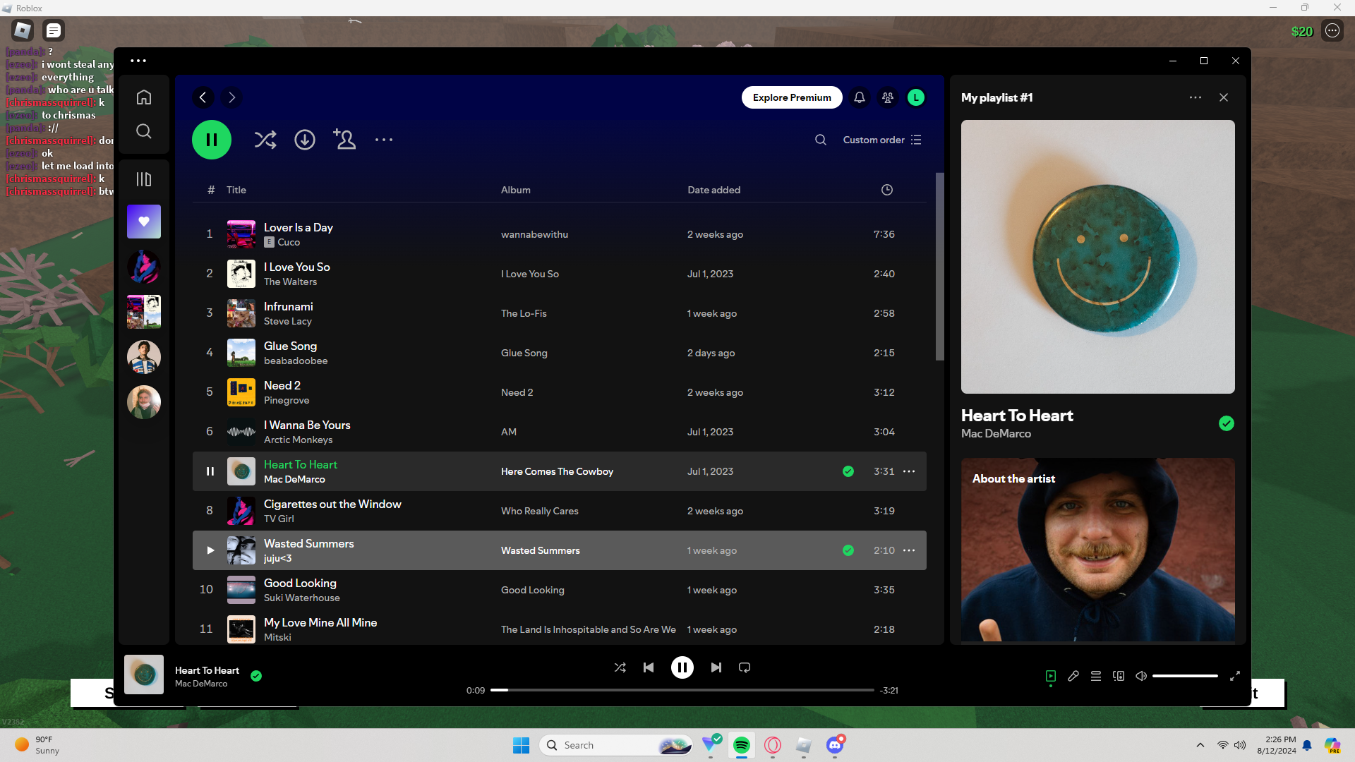Open the Custom order sort dropdown
Screen dimensions: 1355x762
tap(882, 140)
